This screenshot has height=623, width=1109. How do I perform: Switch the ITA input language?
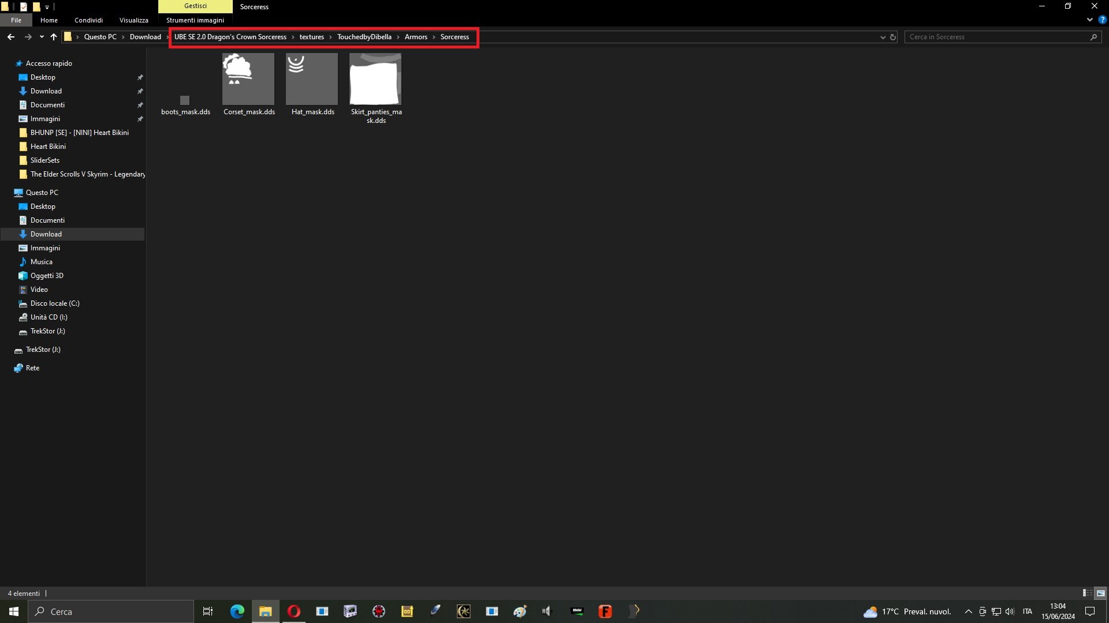(1027, 611)
